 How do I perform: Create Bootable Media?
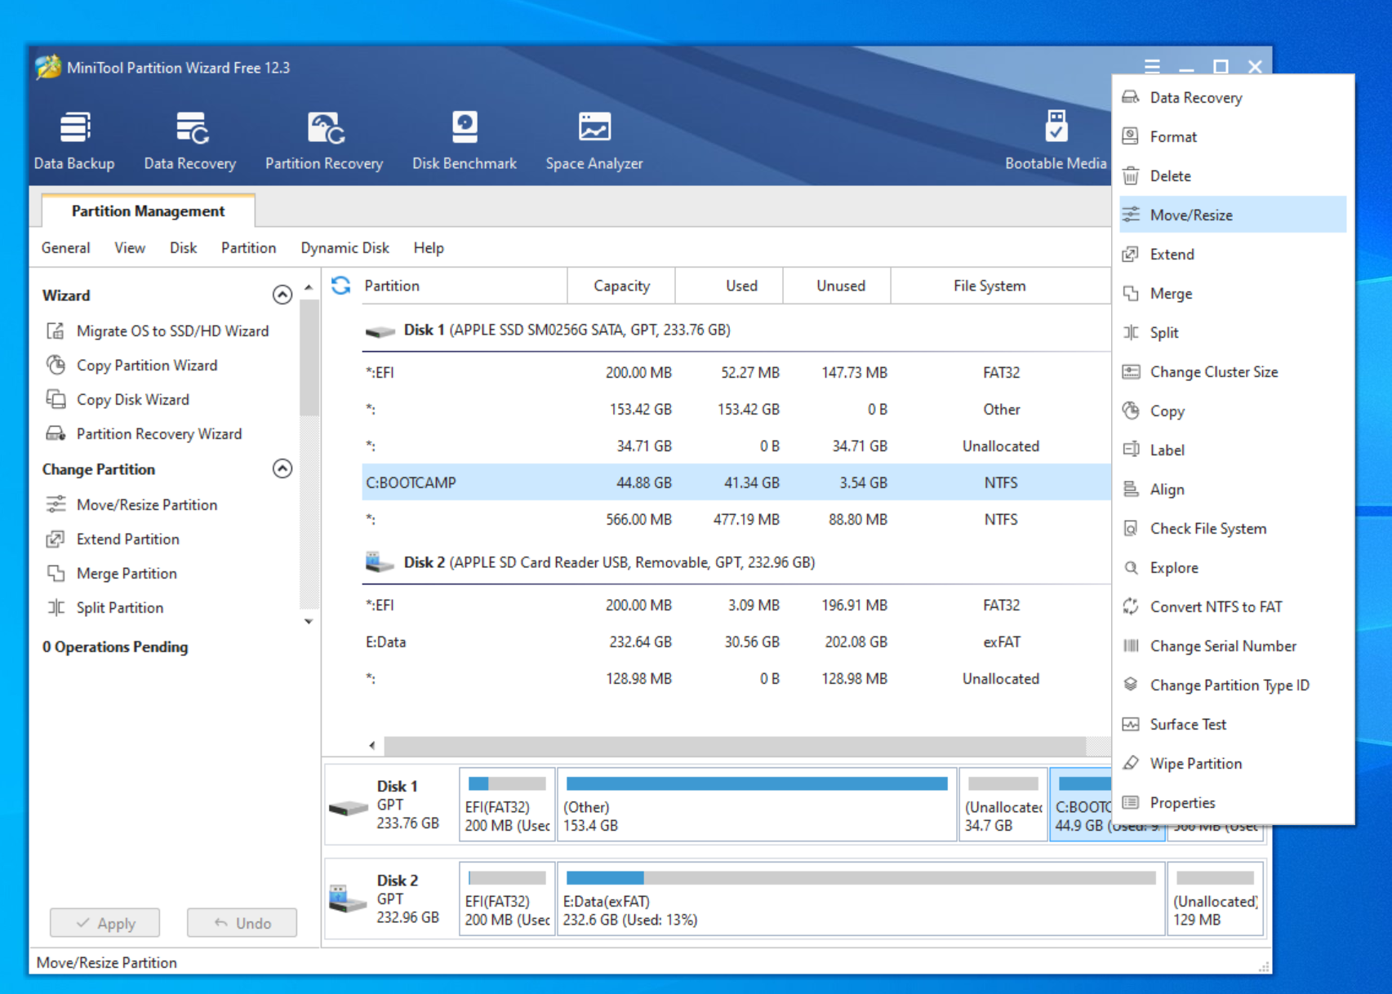(1056, 140)
